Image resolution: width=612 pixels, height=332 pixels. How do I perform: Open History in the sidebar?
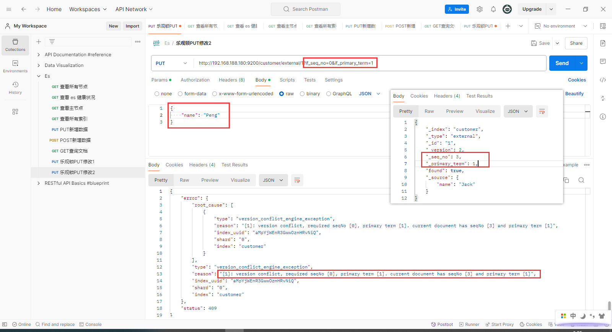[x=15, y=88]
